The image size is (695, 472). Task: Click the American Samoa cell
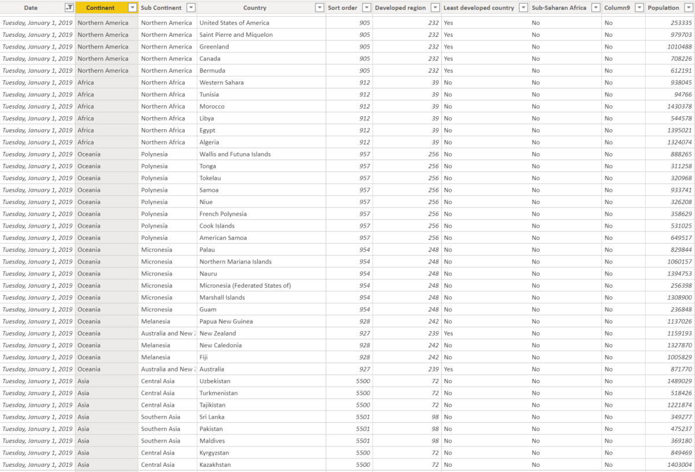coord(261,237)
